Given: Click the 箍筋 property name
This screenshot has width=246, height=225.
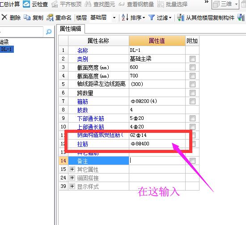Looking at the screenshot, I should coord(83,102).
